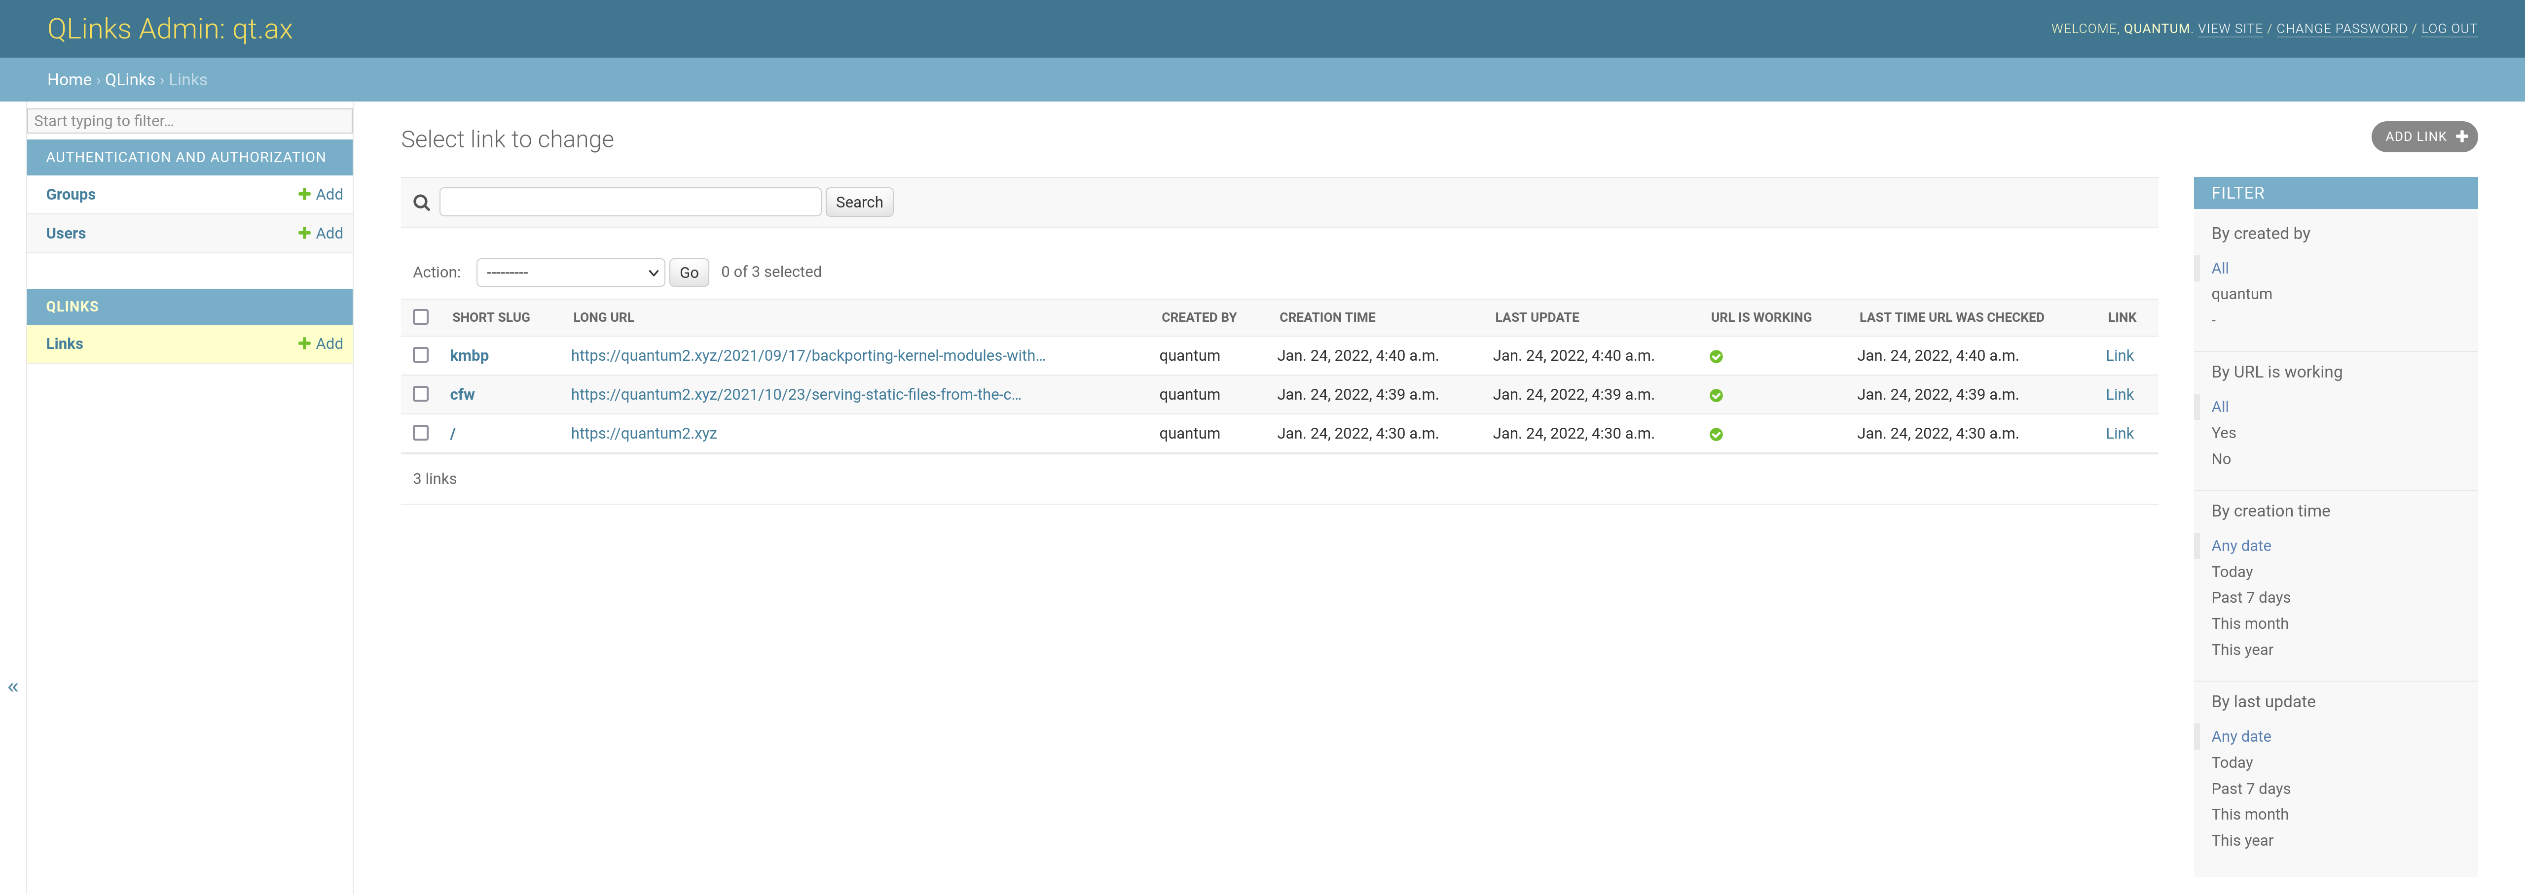Open the cfw short slug
This screenshot has height=894, width=2525.
click(x=462, y=395)
